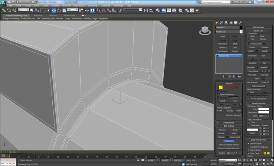Select the SubObj preview selection radio
The height and width of the screenshot is (166, 274).
click(x=225, y=111)
